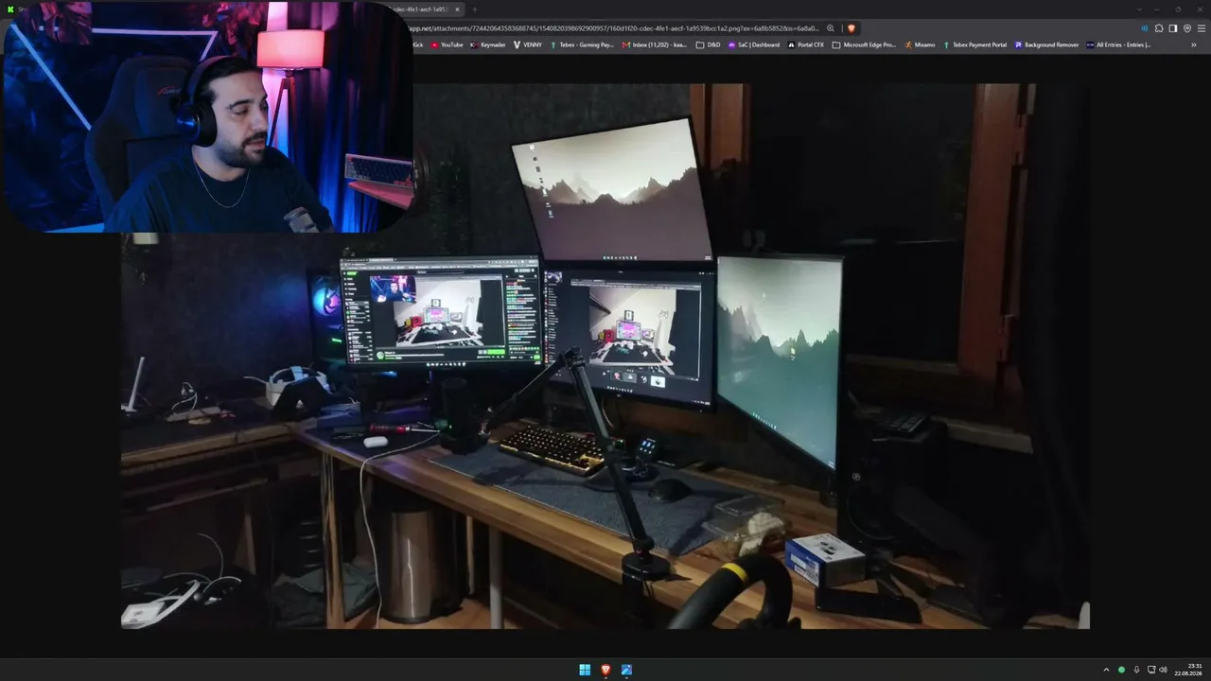Open the volume speaker tray icon
1211x681 pixels.
click(1163, 670)
